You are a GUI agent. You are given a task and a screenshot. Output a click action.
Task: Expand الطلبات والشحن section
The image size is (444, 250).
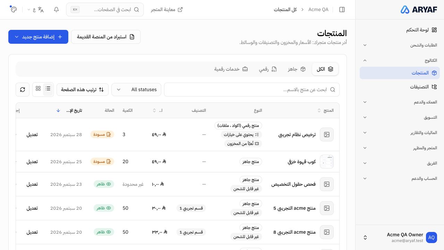point(400,45)
